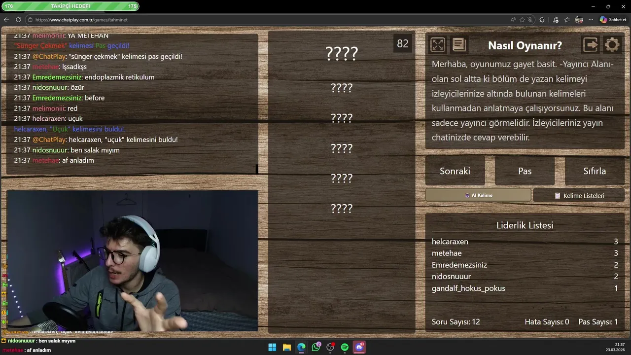
Task: Open Discord from the taskbar
Action: pyautogui.click(x=359, y=347)
